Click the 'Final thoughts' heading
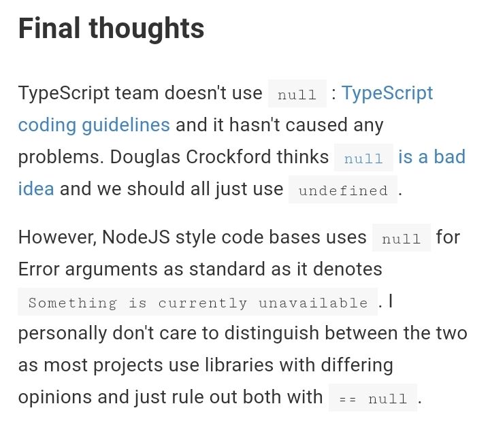Viewport: 490px width, 438px height. tap(111, 29)
